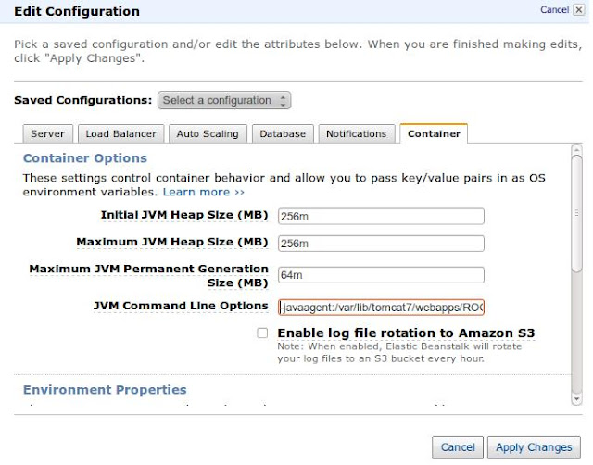Select the Auto Scaling tab
The width and height of the screenshot is (593, 465).
click(208, 134)
